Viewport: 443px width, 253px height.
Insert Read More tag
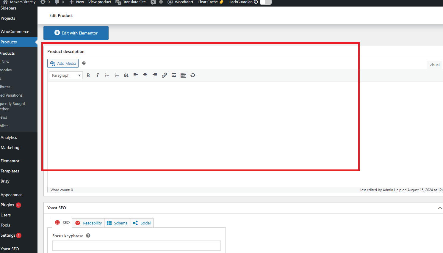[174, 75]
